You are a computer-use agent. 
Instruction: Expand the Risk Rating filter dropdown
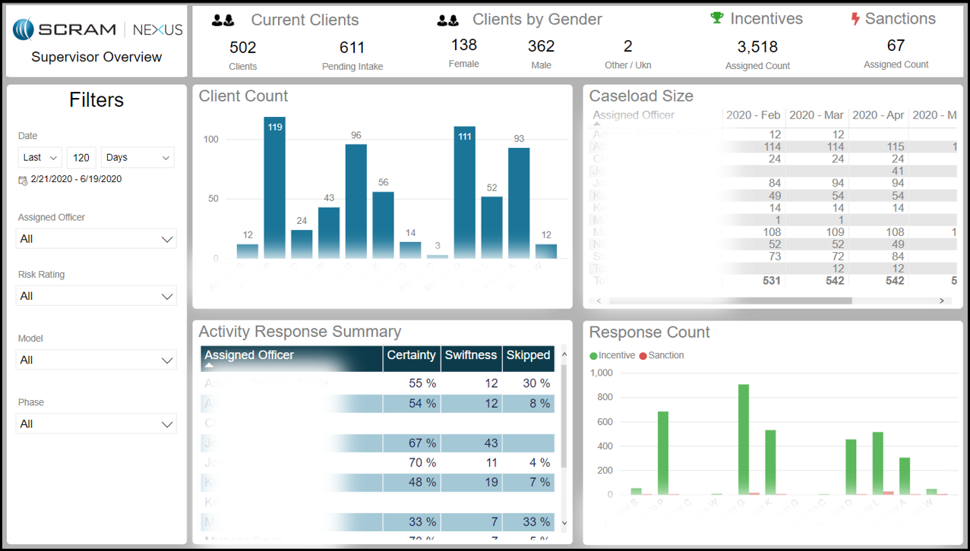pos(96,296)
